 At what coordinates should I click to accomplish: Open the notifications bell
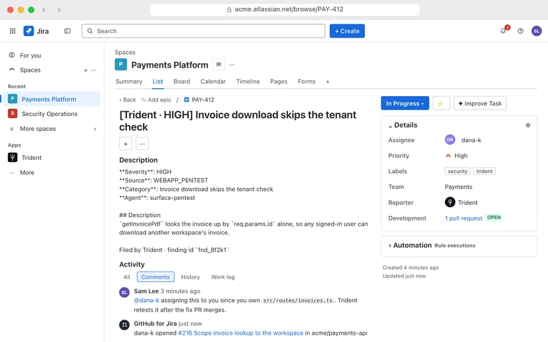click(503, 31)
